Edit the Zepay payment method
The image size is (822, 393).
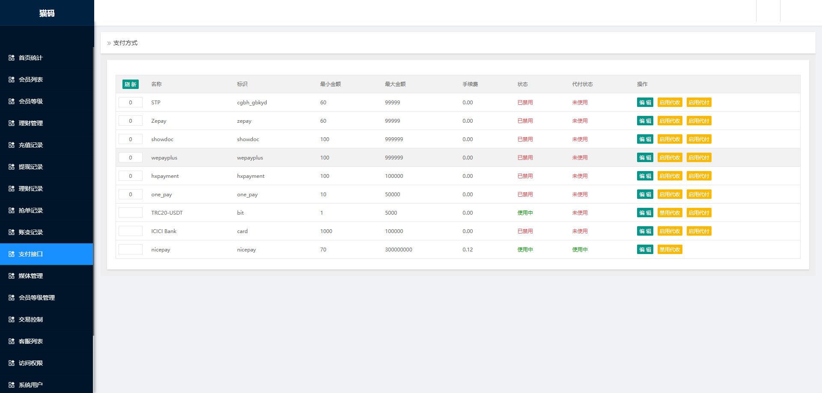[645, 121]
